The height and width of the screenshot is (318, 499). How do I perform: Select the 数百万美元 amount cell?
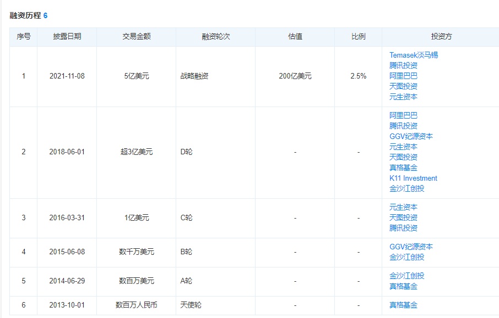coord(136,281)
